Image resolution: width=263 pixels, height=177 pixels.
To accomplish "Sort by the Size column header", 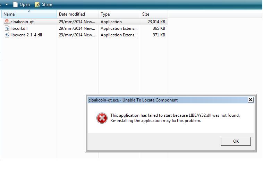I will [154, 14].
